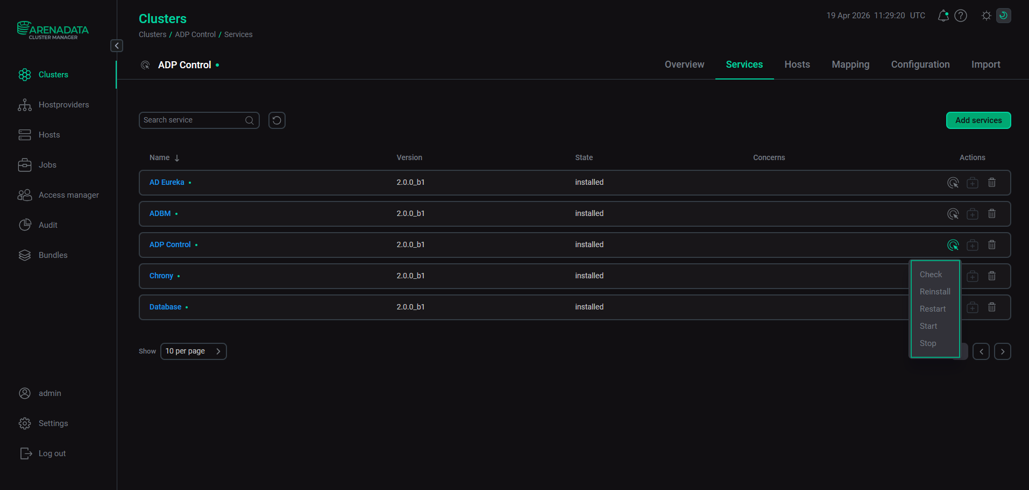Click the Clusters breadcrumb link
Viewport: 1029px width, 490px height.
[153, 34]
